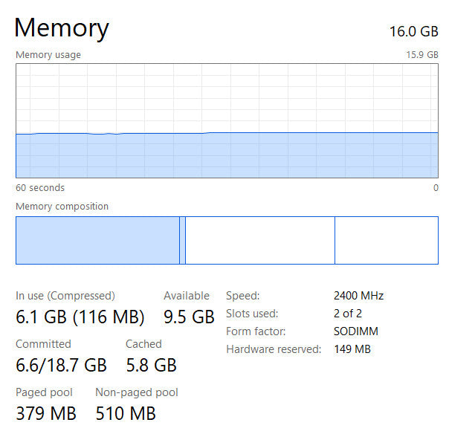Image resolution: width=449 pixels, height=434 pixels.
Task: Click the 2 of 2 slots used value
Action: (348, 314)
